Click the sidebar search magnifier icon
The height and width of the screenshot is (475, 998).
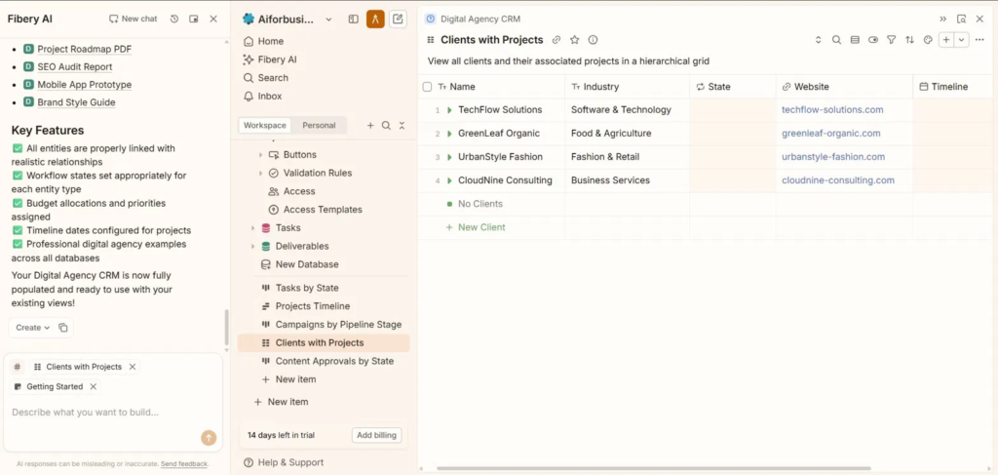(386, 126)
